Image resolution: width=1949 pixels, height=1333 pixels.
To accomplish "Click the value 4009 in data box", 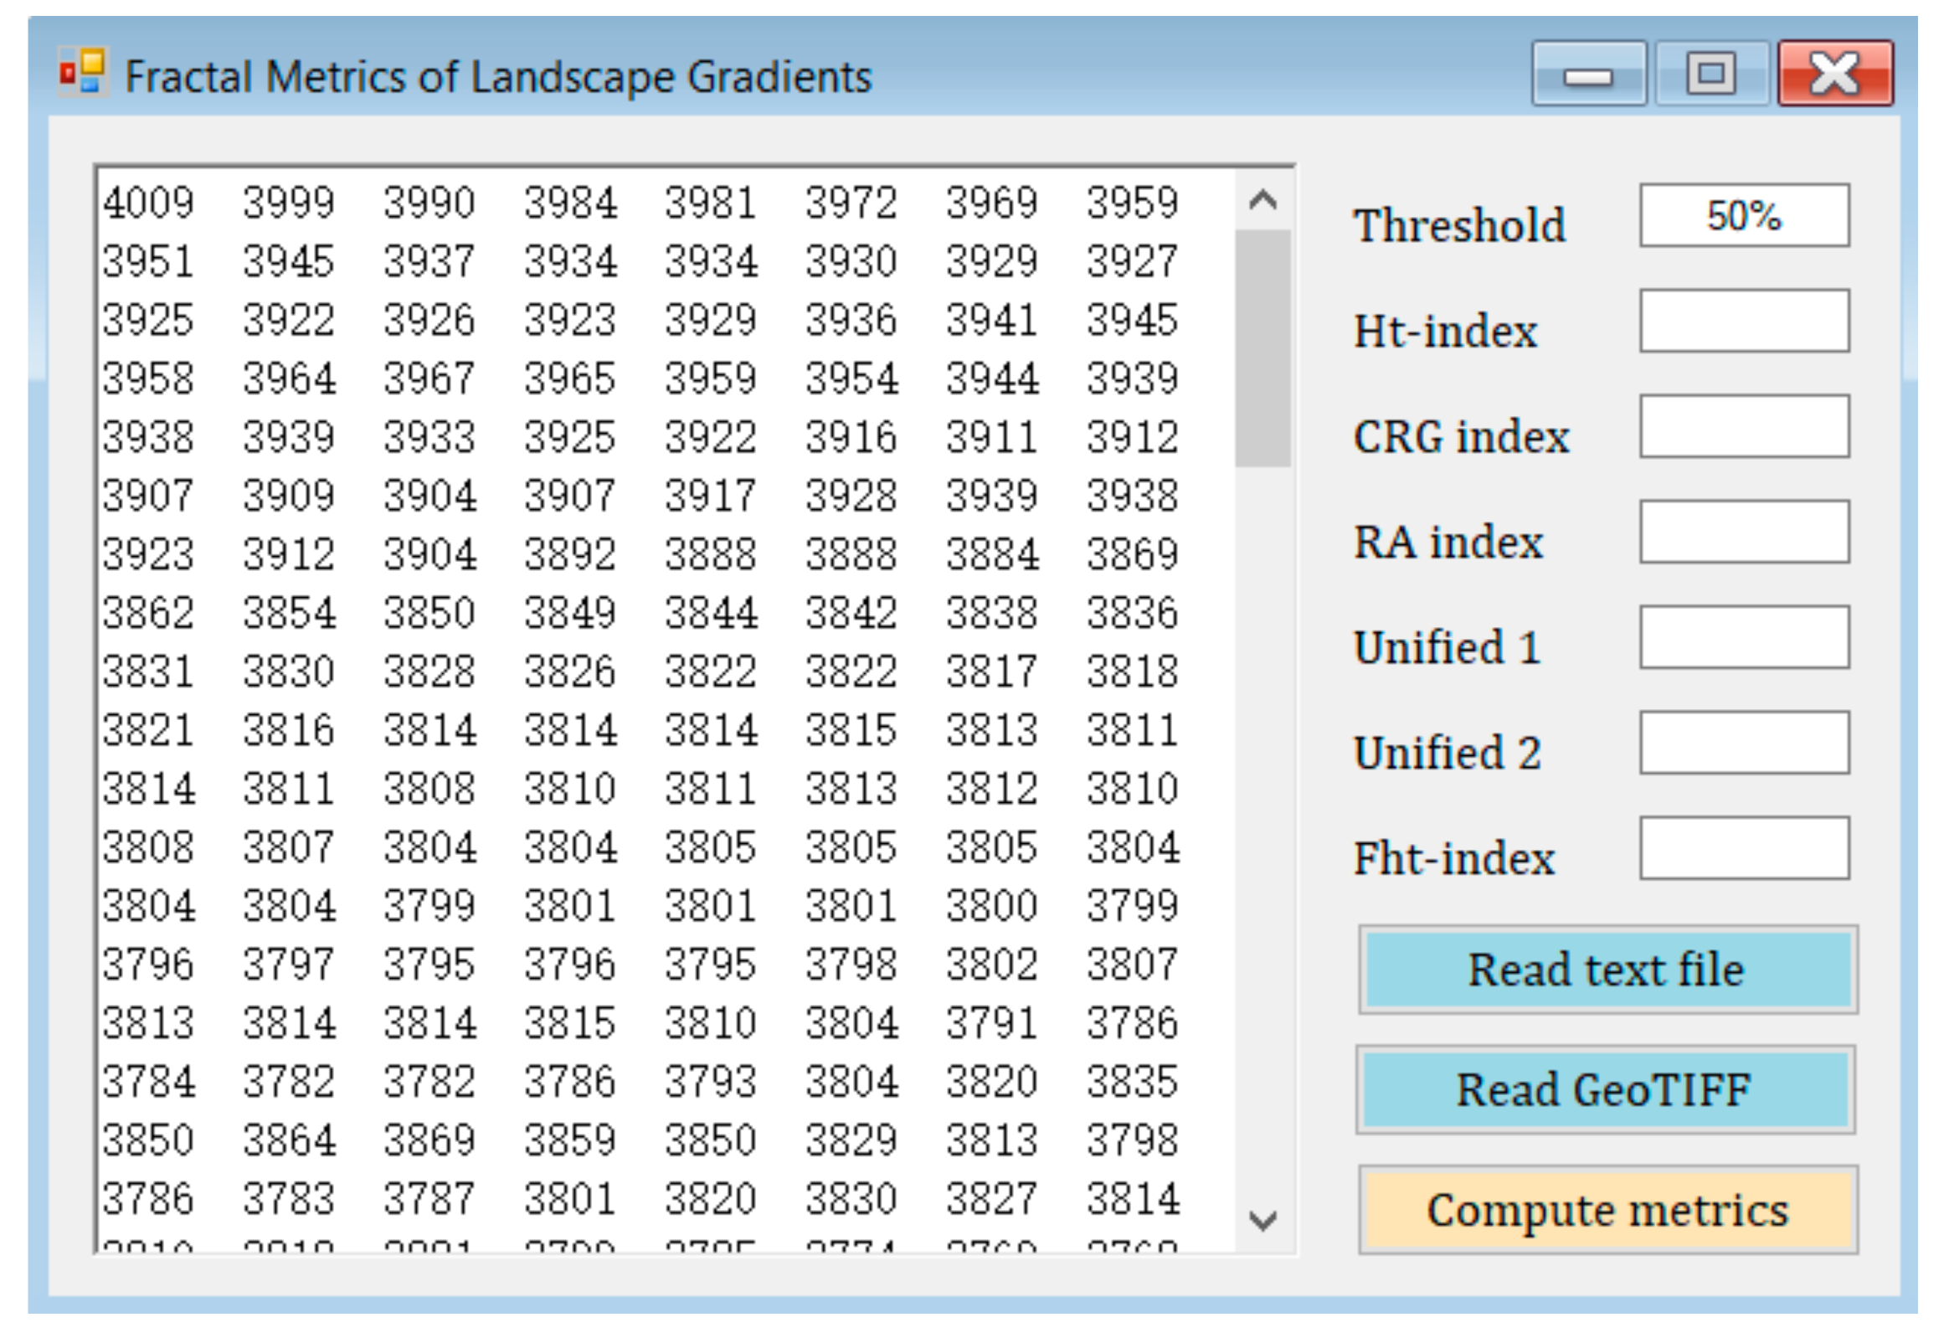I will (148, 203).
